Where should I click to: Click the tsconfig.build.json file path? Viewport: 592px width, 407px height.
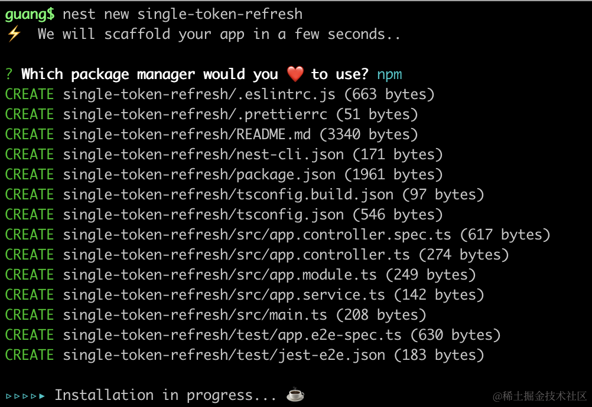coord(228,195)
